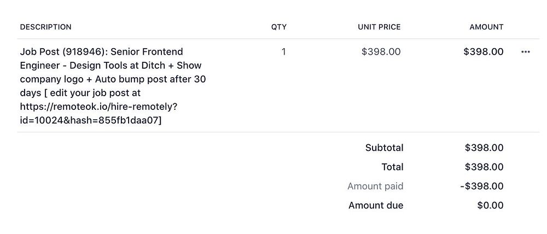
Task: Click the AMOUNT column header
Action: pos(486,27)
